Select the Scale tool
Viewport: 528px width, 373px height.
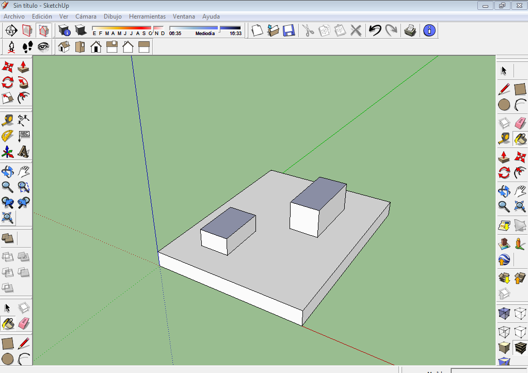[7, 99]
